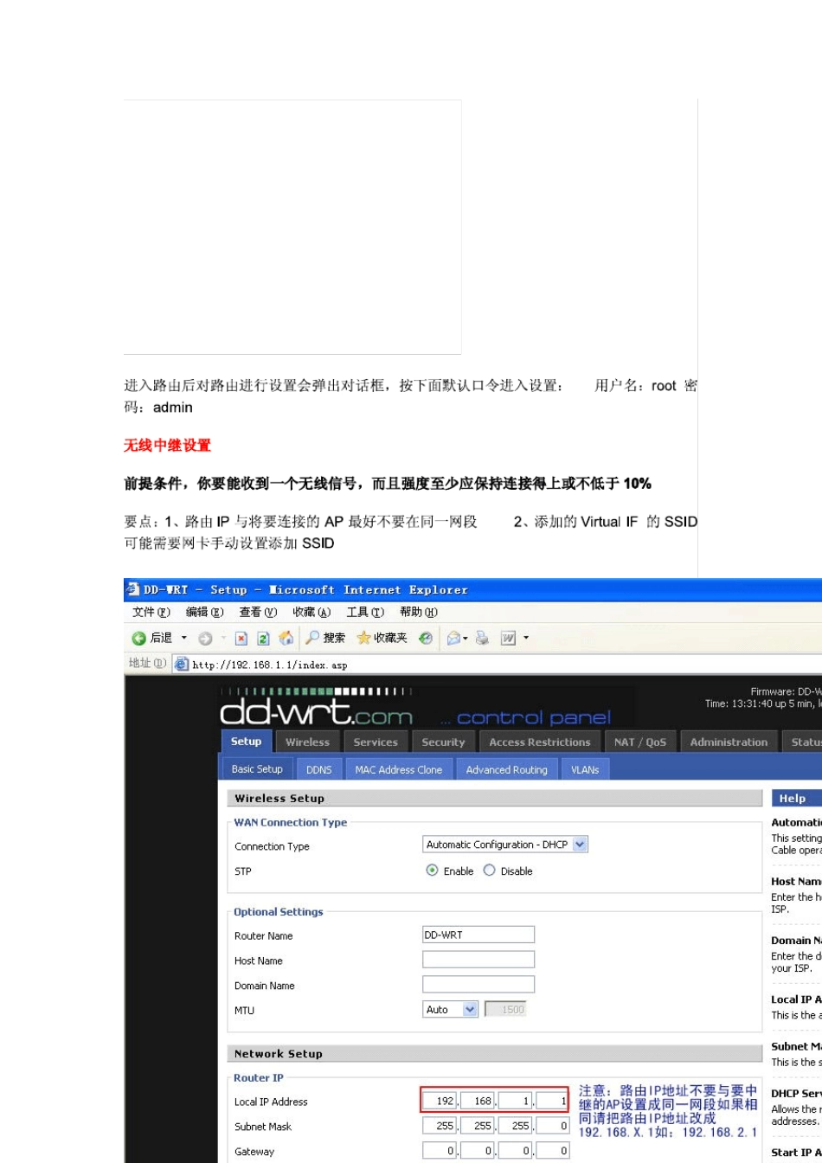Click Local IP Address second octet 168
822x1163 pixels.
[x=478, y=1101]
